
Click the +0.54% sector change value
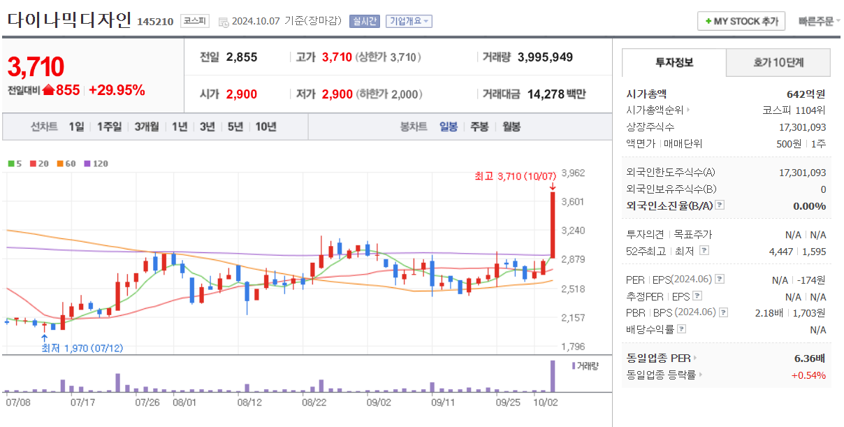pos(808,375)
